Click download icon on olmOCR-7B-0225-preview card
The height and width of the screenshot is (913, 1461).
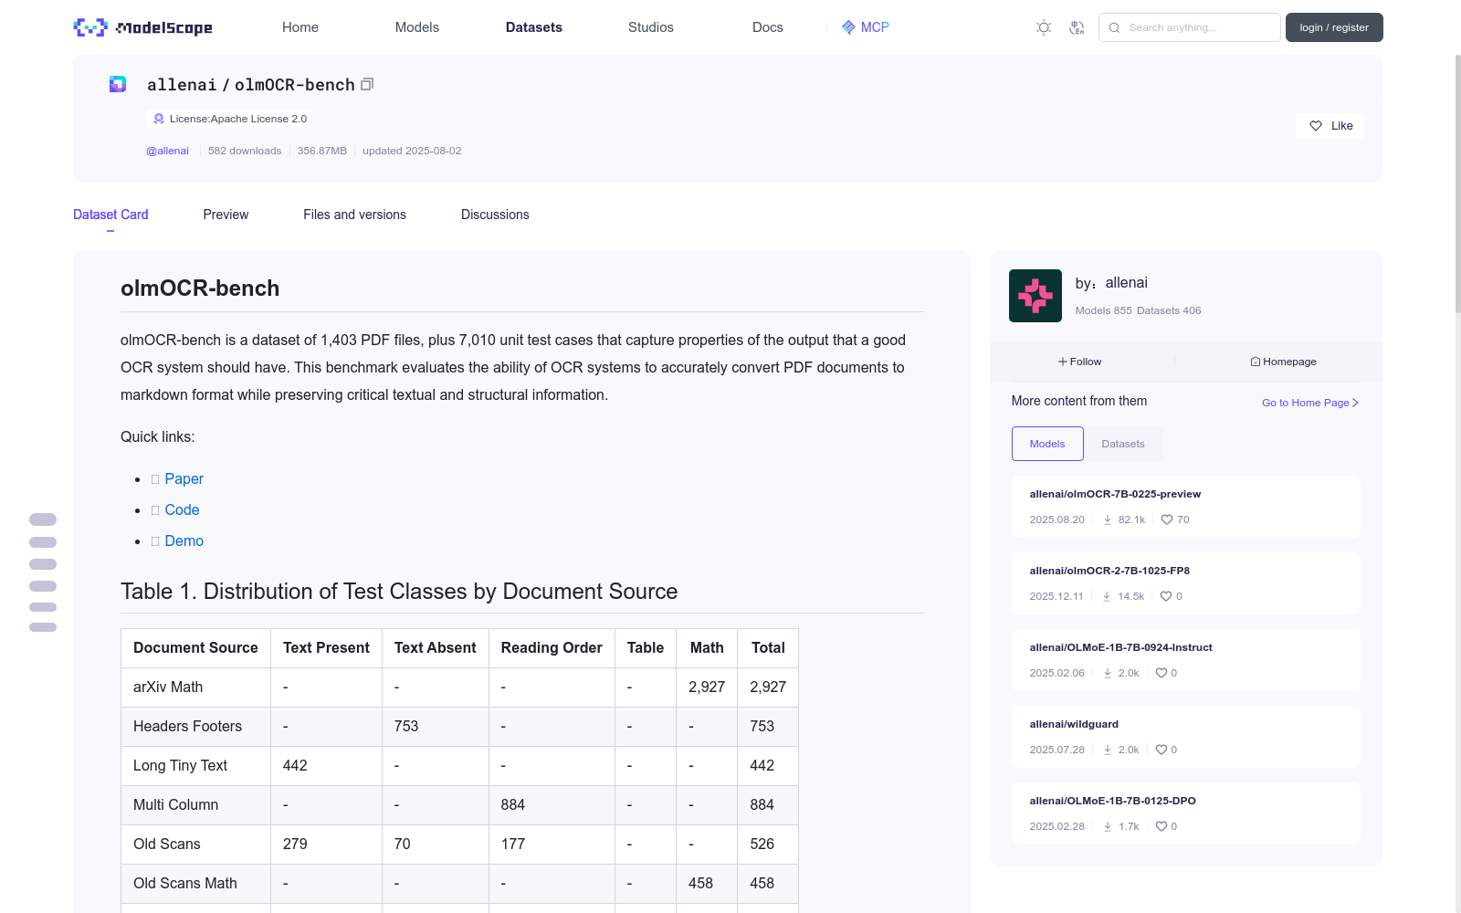pyautogui.click(x=1108, y=519)
